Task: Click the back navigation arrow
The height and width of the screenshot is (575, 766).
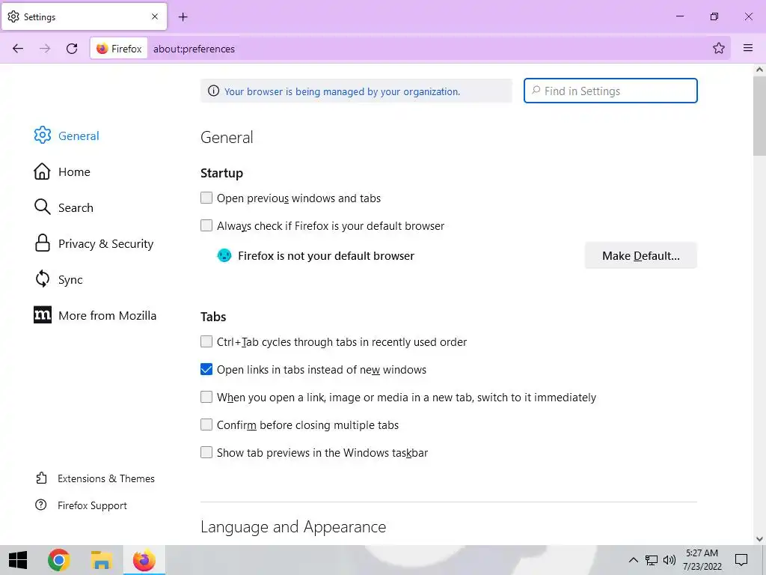Action: pos(18,49)
